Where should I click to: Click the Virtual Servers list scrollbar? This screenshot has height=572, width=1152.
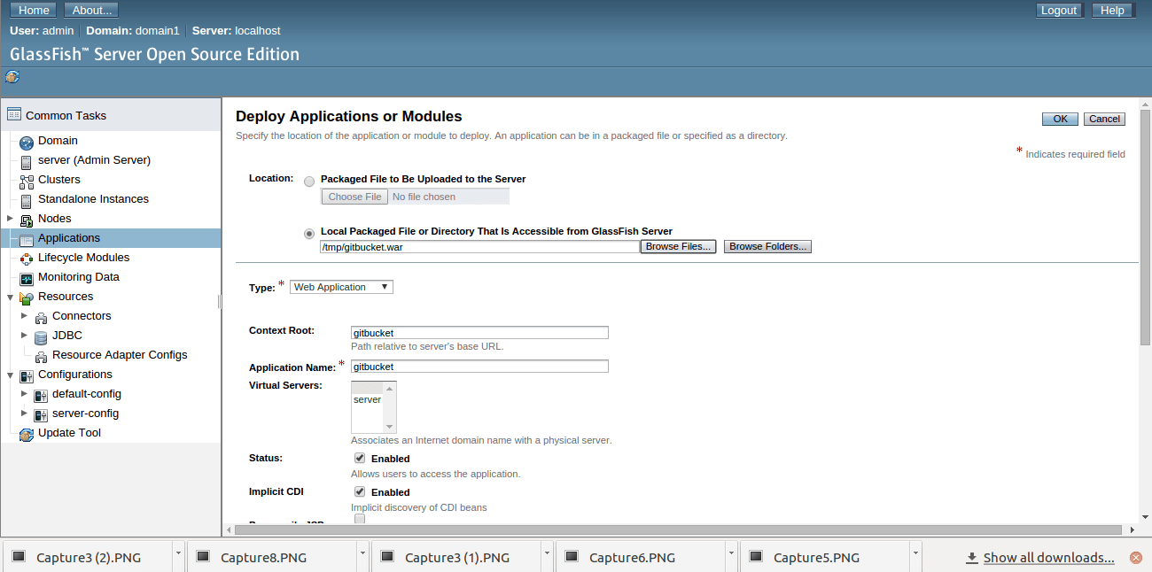(390, 407)
